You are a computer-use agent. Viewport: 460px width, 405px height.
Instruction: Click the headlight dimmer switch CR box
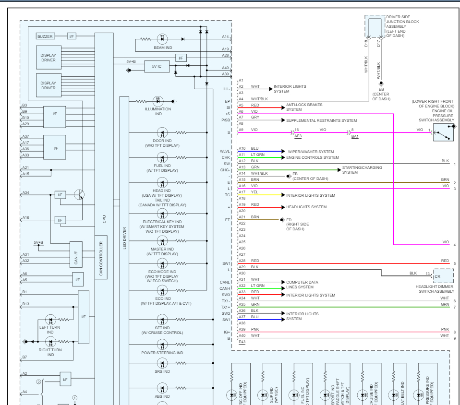click(x=443, y=275)
